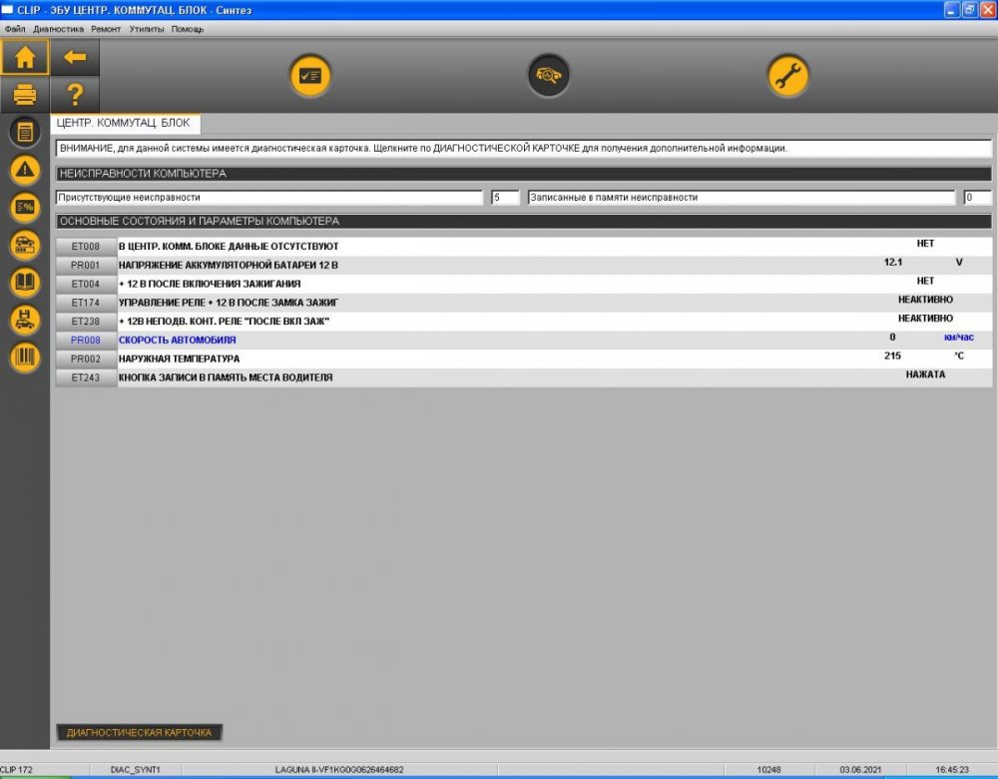Click the ДИАГНОСТИЧЕСКАЯ КАРТОЧКА button

[x=139, y=732]
